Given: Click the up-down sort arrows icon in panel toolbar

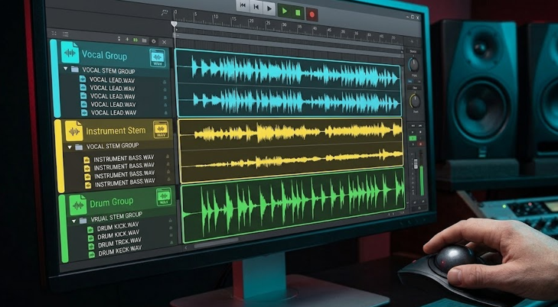Looking at the screenshot, I should (119, 39).
